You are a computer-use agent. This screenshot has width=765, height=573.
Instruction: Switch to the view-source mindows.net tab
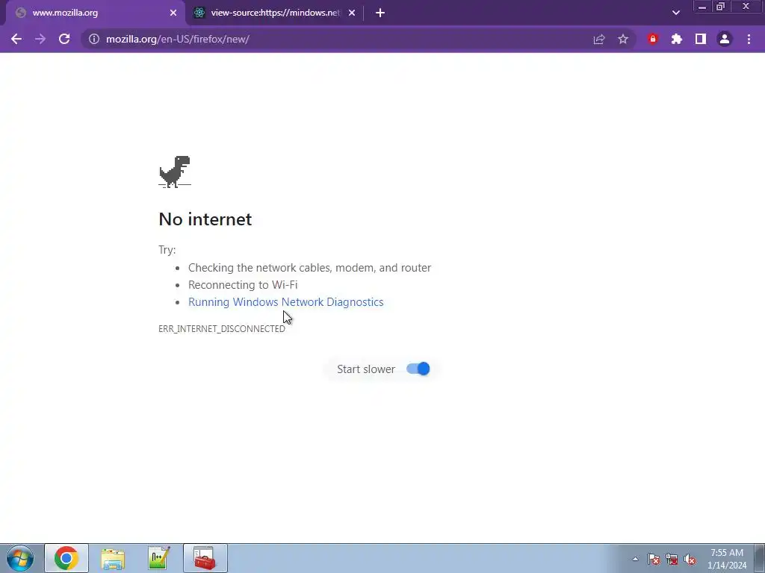(274, 13)
